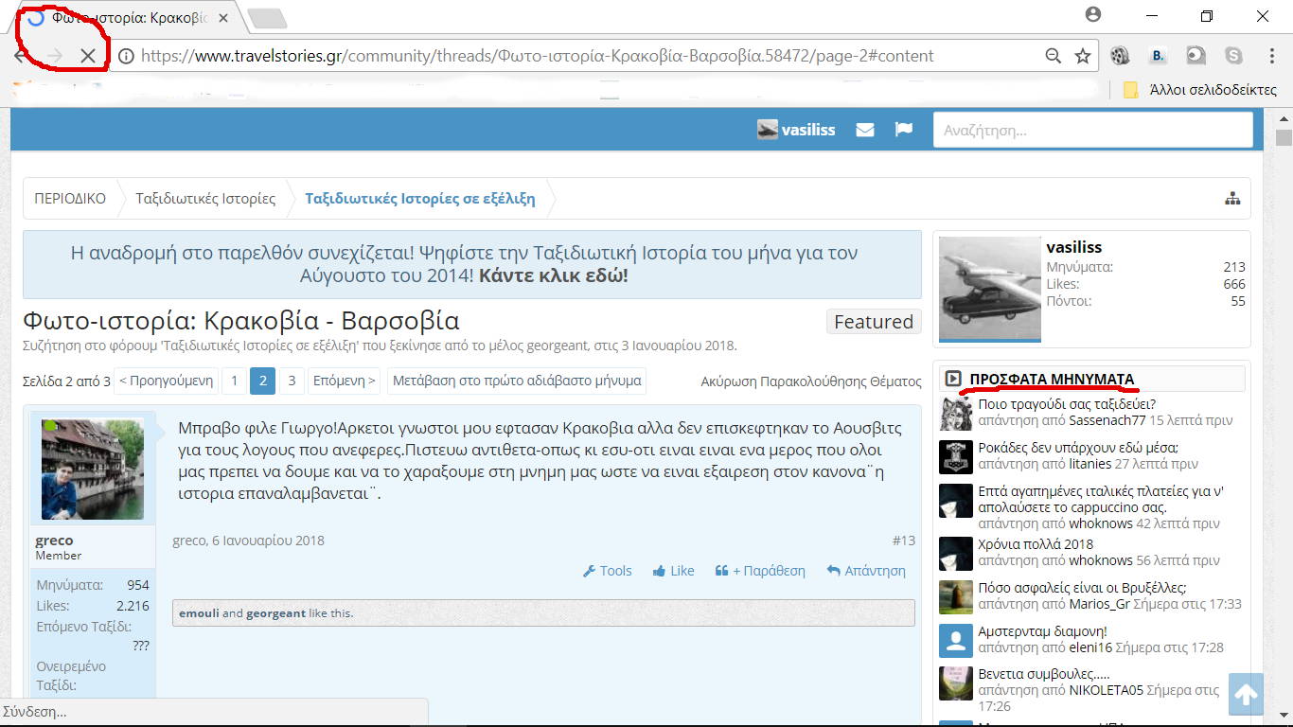Click the Αναζήτηση search field
1293x727 pixels.
[x=1092, y=130]
